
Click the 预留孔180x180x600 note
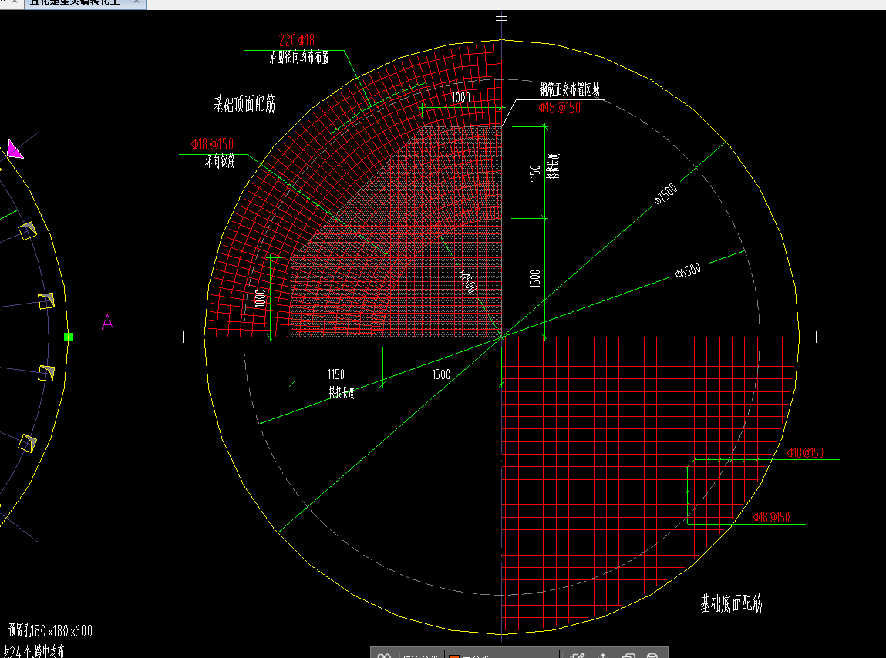(x=50, y=630)
